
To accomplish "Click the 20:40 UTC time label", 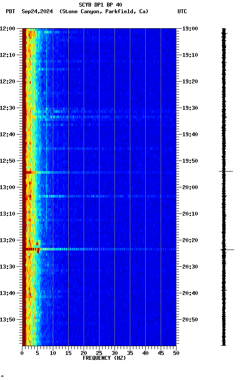I will click(190, 294).
